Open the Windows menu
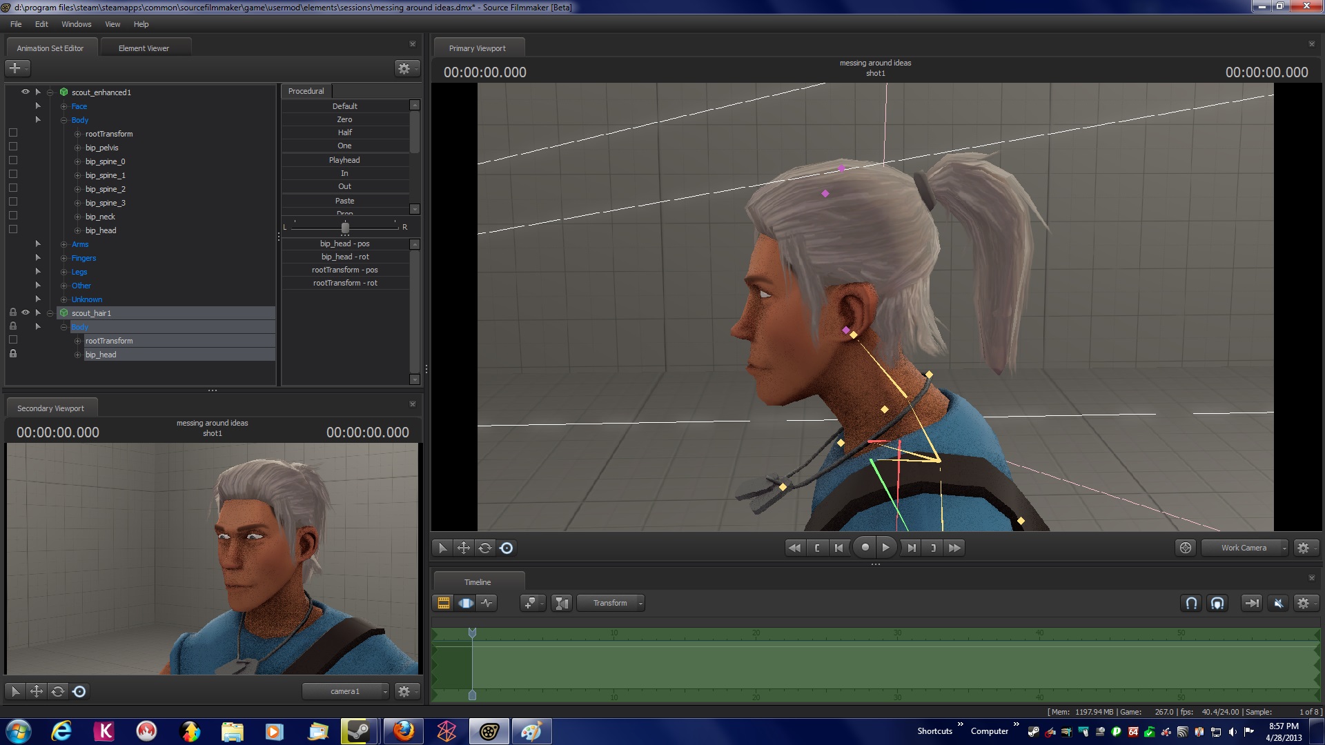This screenshot has width=1325, height=745. [x=76, y=24]
